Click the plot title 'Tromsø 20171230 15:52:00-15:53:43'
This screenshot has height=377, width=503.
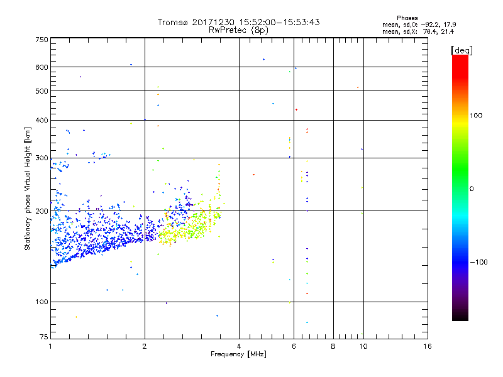[238, 22]
